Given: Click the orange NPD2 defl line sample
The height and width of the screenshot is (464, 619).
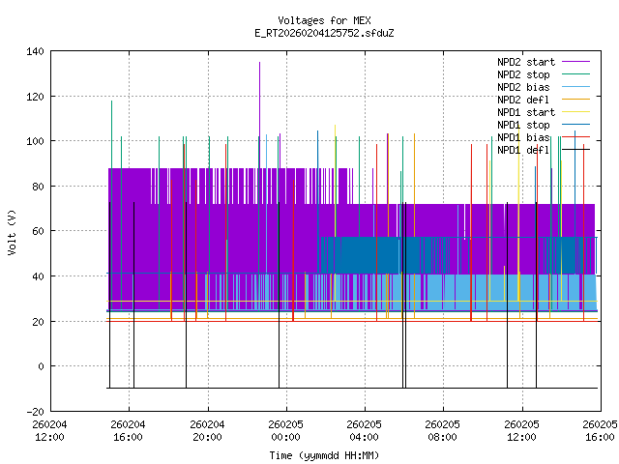Looking at the screenshot, I should pos(575,100).
